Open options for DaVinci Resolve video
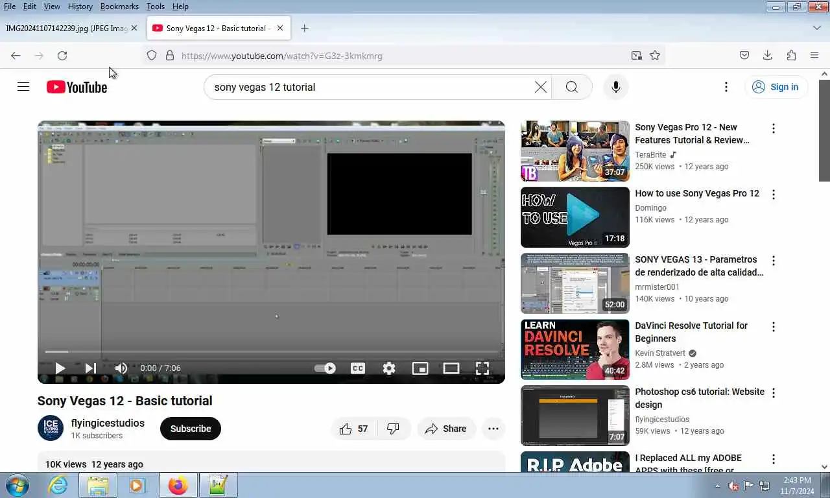The height and width of the screenshot is (498, 830). pyautogui.click(x=773, y=327)
